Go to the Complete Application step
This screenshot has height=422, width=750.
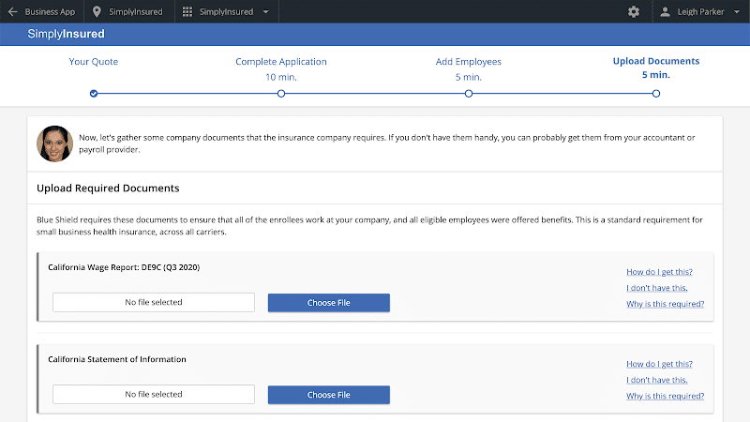[280, 62]
